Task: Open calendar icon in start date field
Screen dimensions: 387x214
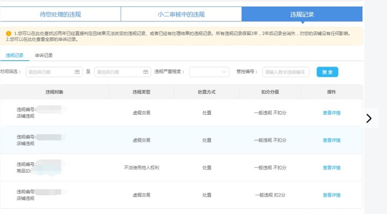Action: click(x=77, y=72)
